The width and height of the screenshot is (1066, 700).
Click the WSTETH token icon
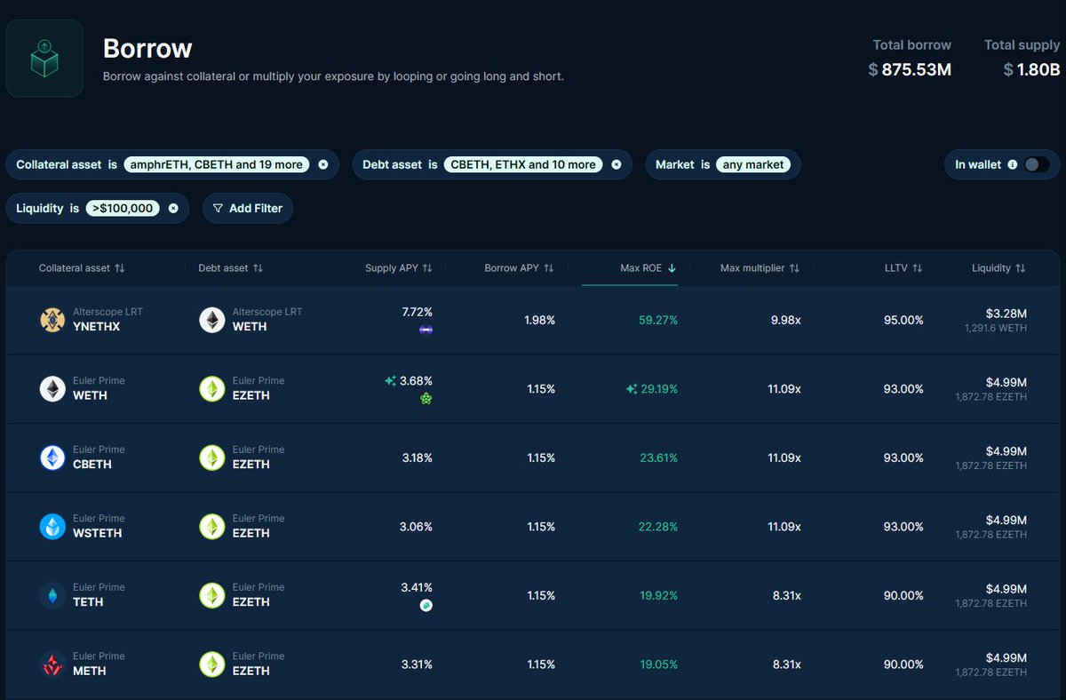click(x=52, y=527)
